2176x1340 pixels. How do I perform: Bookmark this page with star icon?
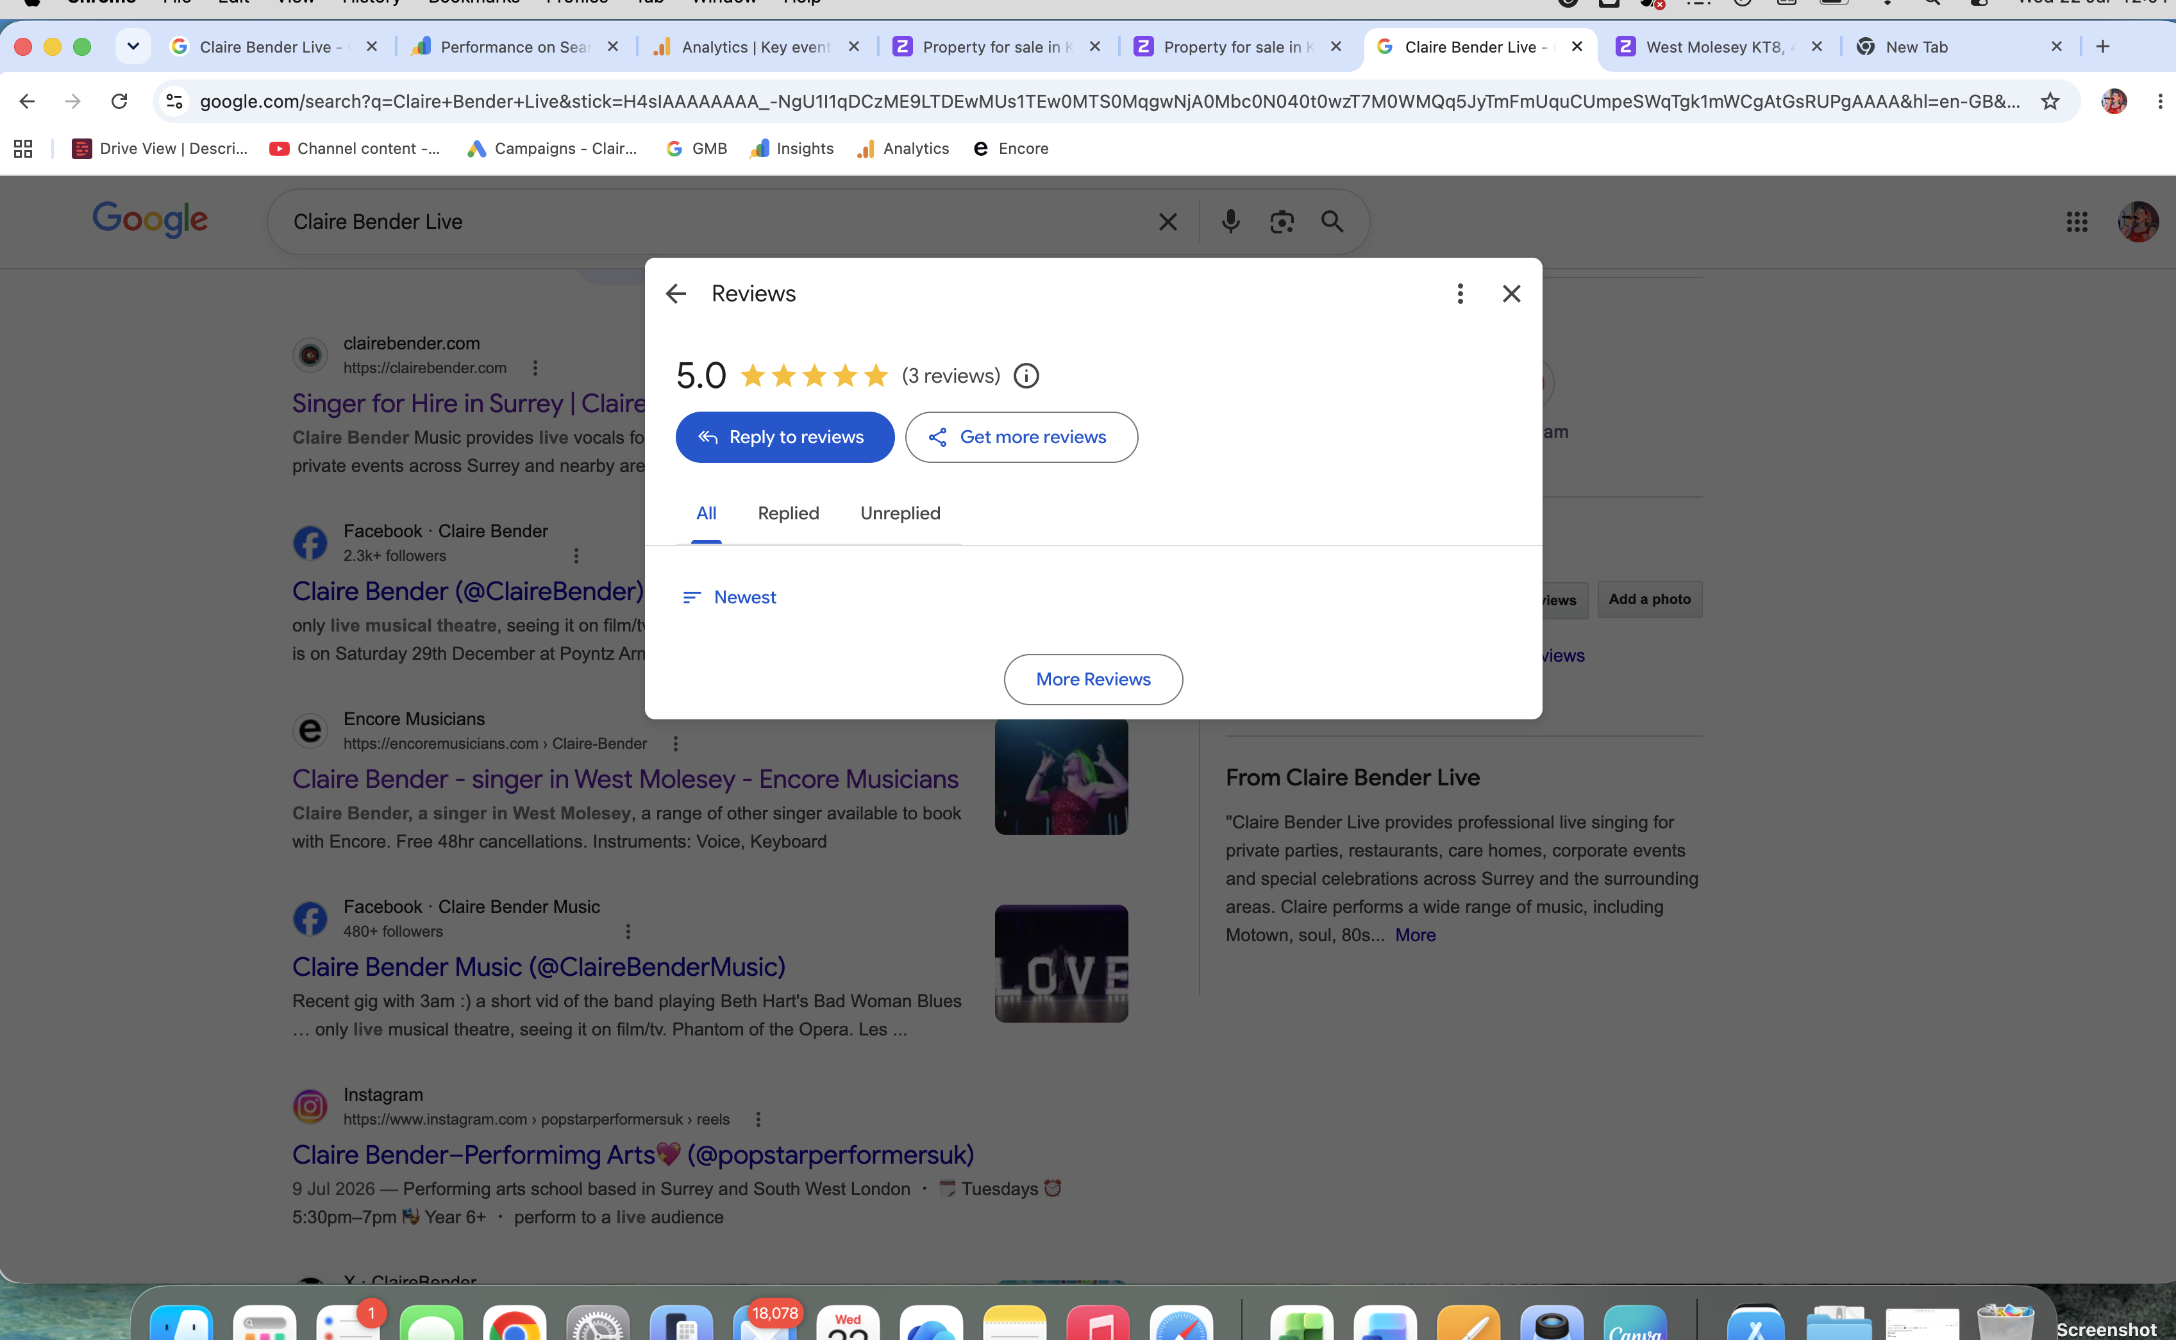(2050, 101)
